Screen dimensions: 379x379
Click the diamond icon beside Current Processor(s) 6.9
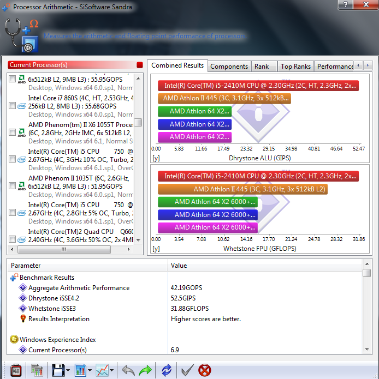pos(23,350)
